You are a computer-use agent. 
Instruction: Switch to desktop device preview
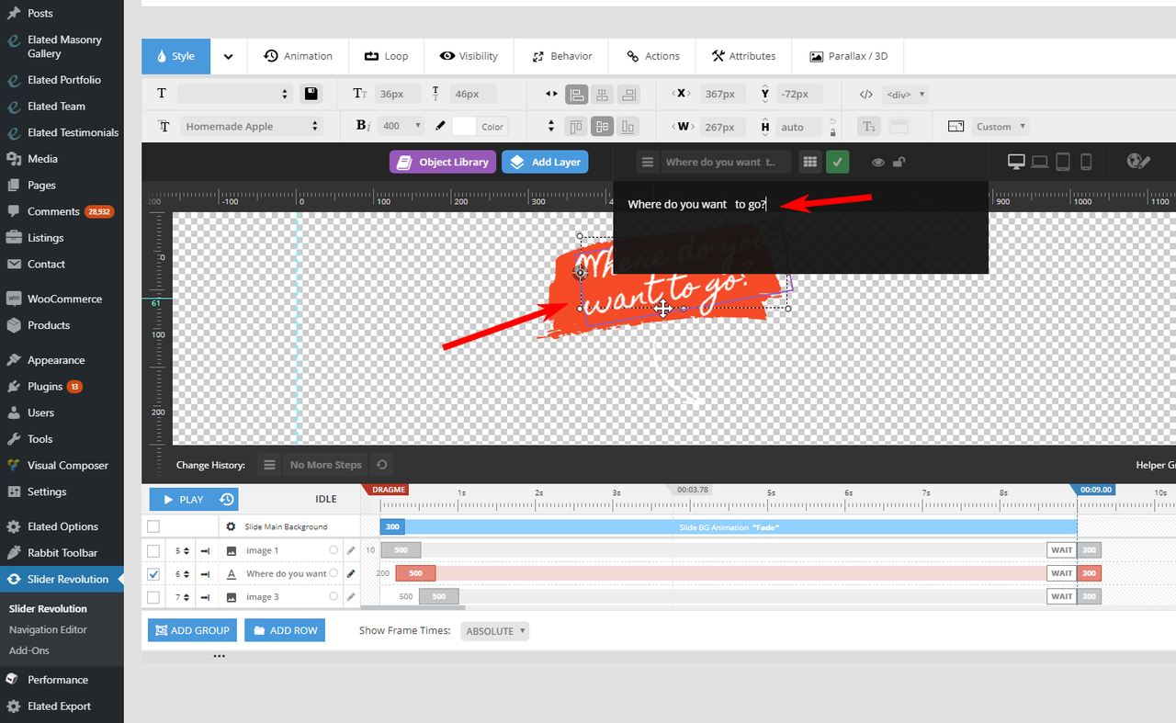(1016, 162)
